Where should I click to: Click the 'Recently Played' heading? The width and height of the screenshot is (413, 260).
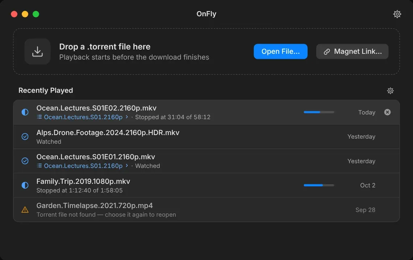tap(46, 90)
